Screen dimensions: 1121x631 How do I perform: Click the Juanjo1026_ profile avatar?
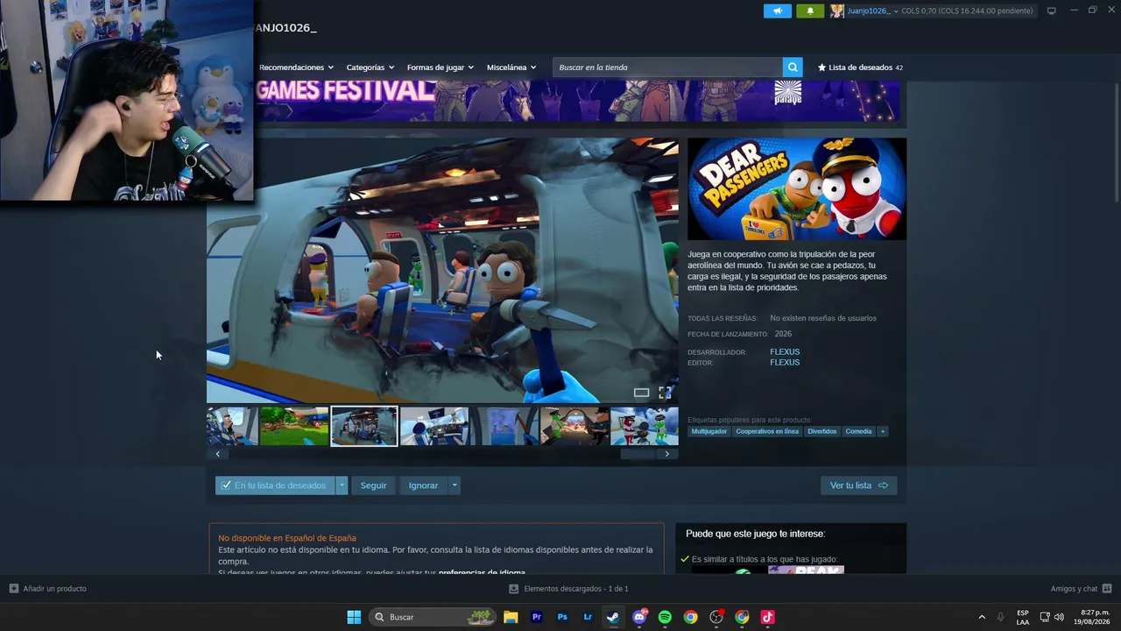(x=837, y=11)
